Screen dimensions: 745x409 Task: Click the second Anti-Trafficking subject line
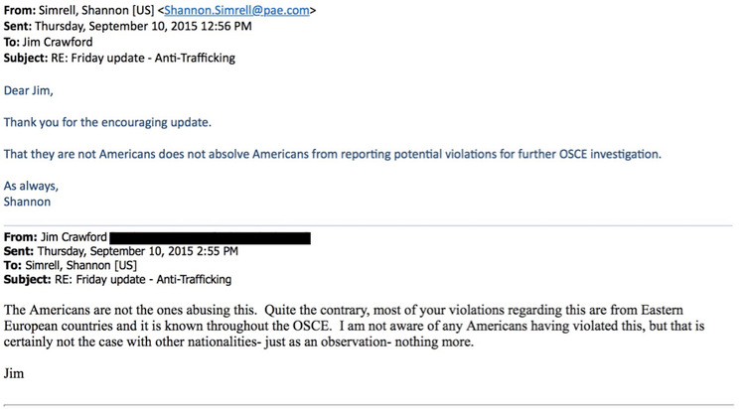click(x=117, y=279)
